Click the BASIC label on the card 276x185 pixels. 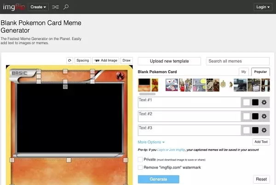19,73
